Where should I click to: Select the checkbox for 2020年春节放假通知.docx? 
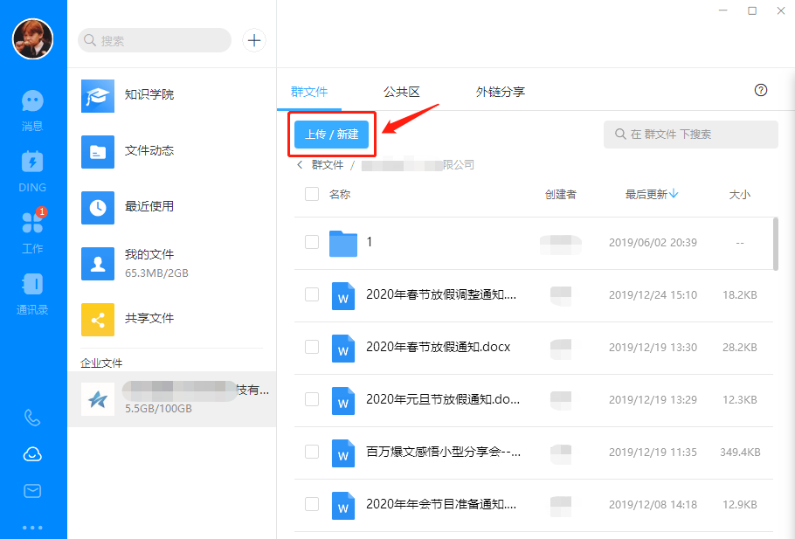click(311, 347)
